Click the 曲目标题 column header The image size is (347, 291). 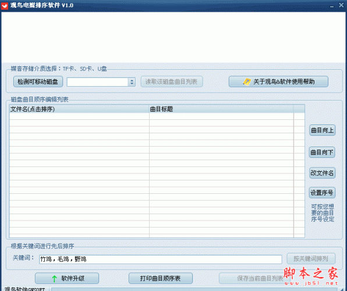pos(221,109)
